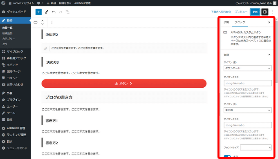Open 外観 in the sidebar

[16, 93]
